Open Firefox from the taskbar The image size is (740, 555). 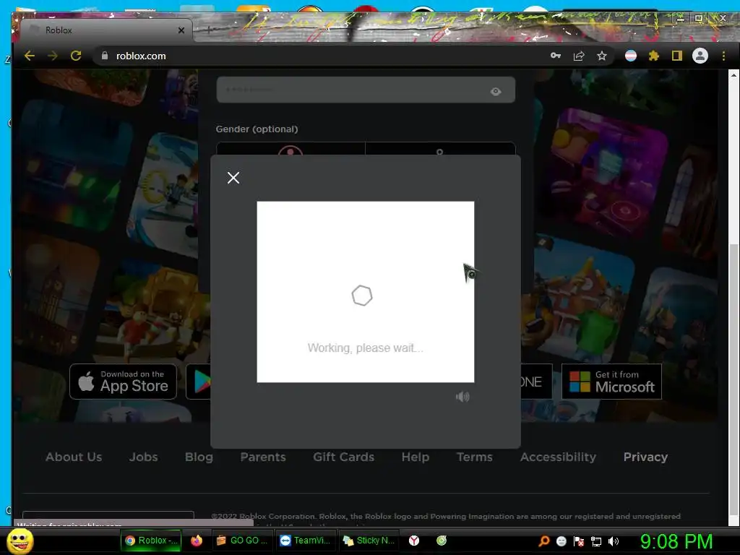197,541
